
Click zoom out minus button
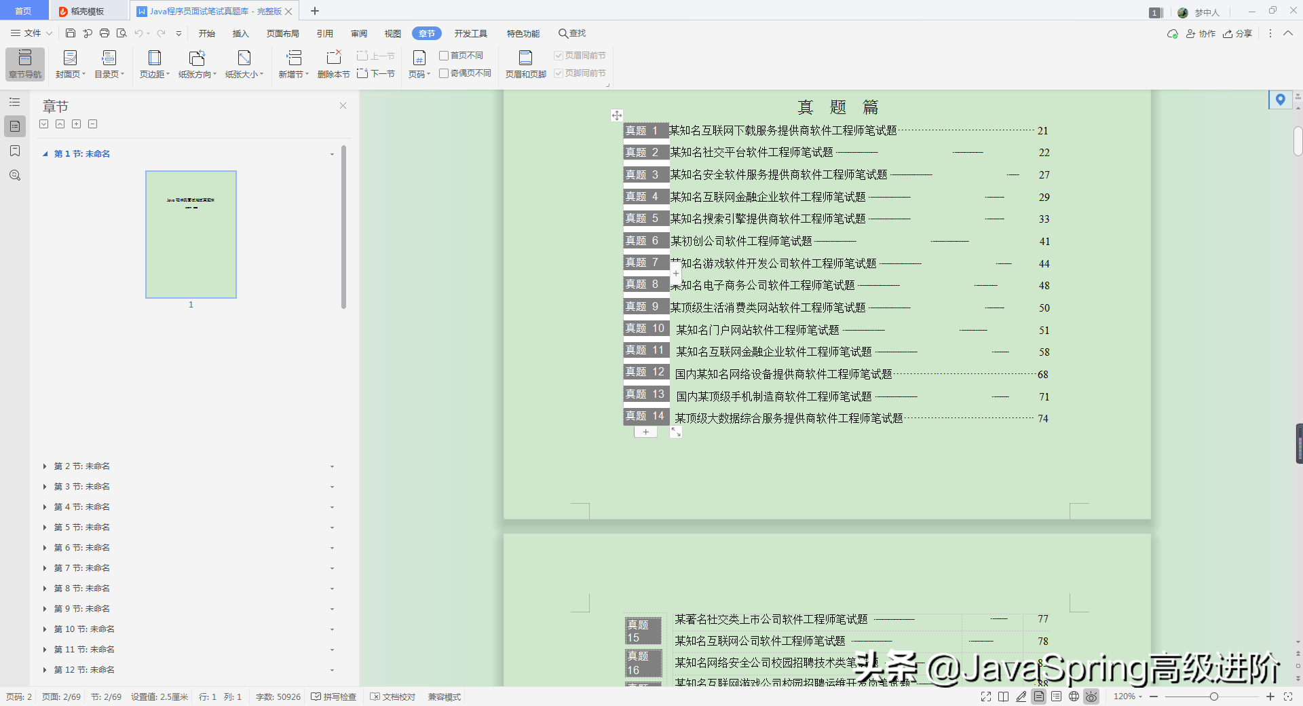pyautogui.click(x=1154, y=696)
